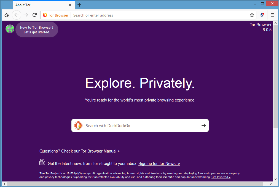Reload the current page

tap(34, 15)
